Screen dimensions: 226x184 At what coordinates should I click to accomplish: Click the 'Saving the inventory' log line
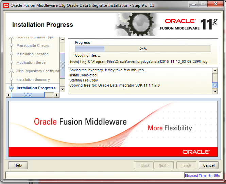[x=107, y=70]
